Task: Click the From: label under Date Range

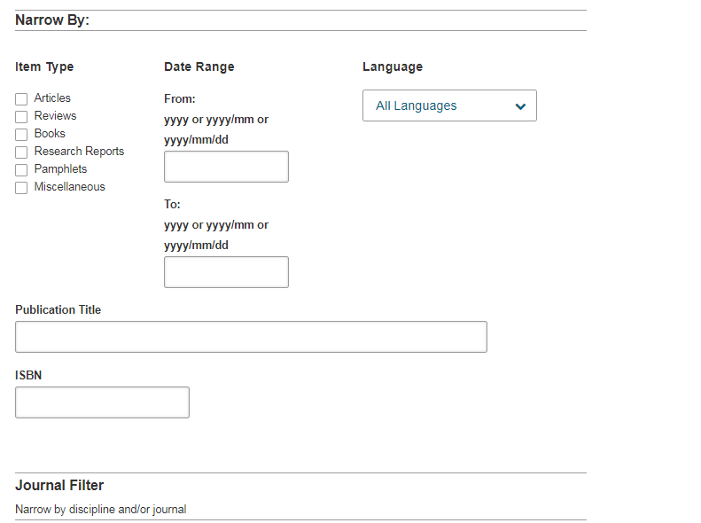Action: 180,98
